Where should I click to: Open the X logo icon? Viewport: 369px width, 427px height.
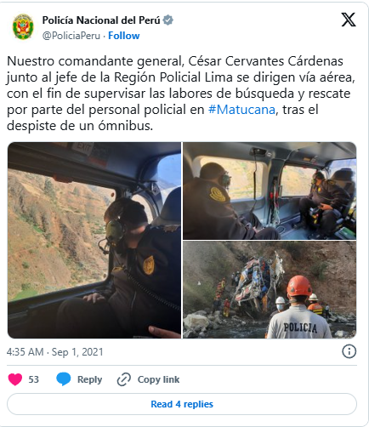[349, 20]
